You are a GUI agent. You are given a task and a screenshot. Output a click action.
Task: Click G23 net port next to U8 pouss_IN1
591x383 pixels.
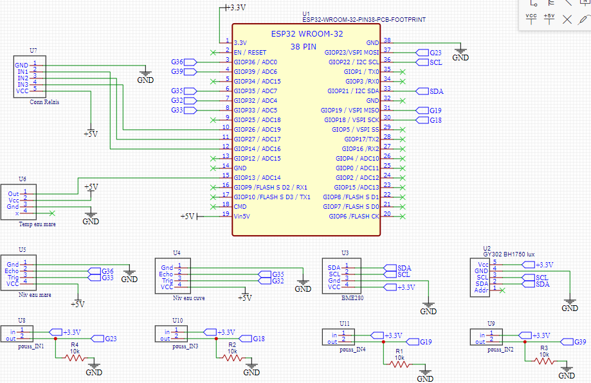(x=104, y=339)
